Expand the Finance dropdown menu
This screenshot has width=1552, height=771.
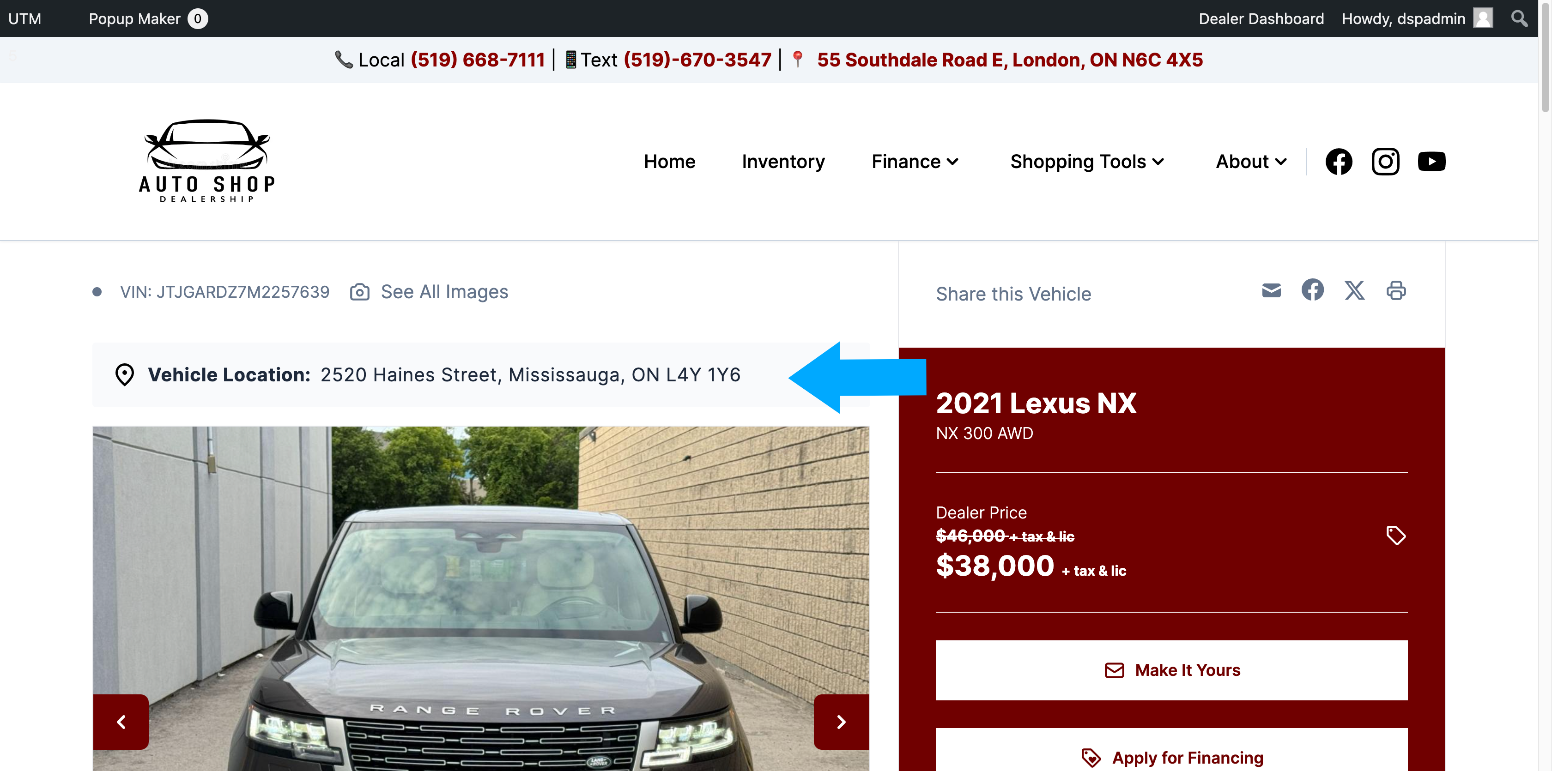[x=915, y=162]
